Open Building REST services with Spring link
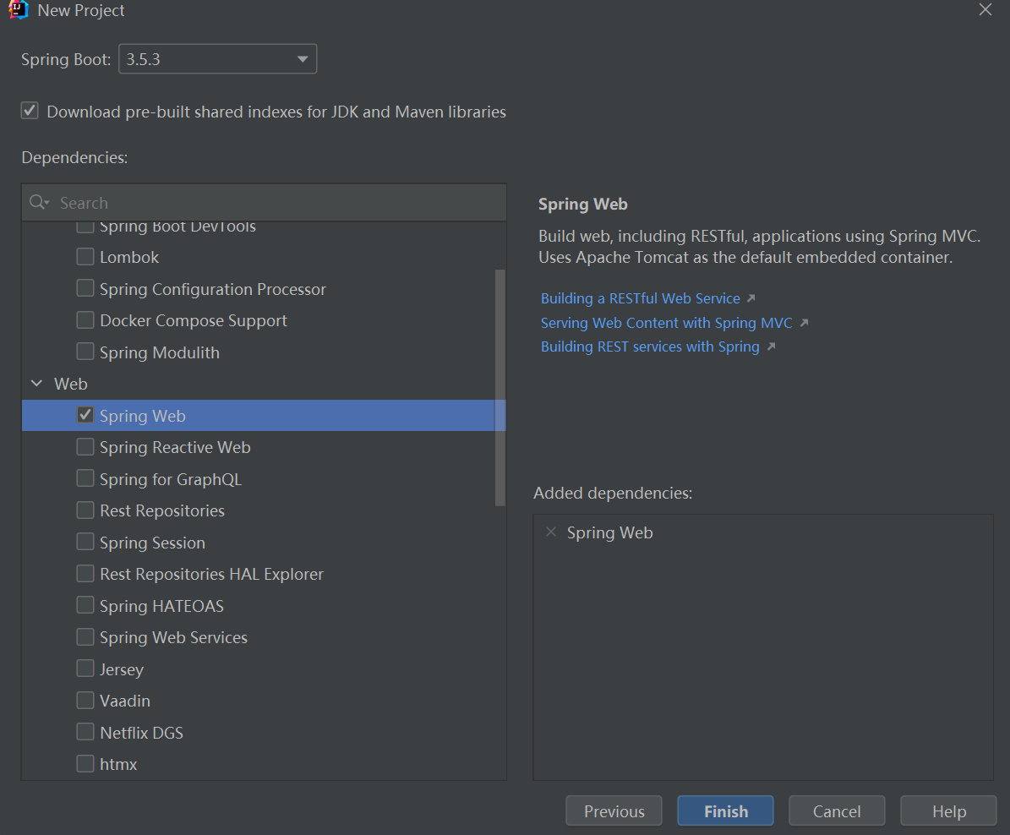The height and width of the screenshot is (835, 1010). (650, 347)
